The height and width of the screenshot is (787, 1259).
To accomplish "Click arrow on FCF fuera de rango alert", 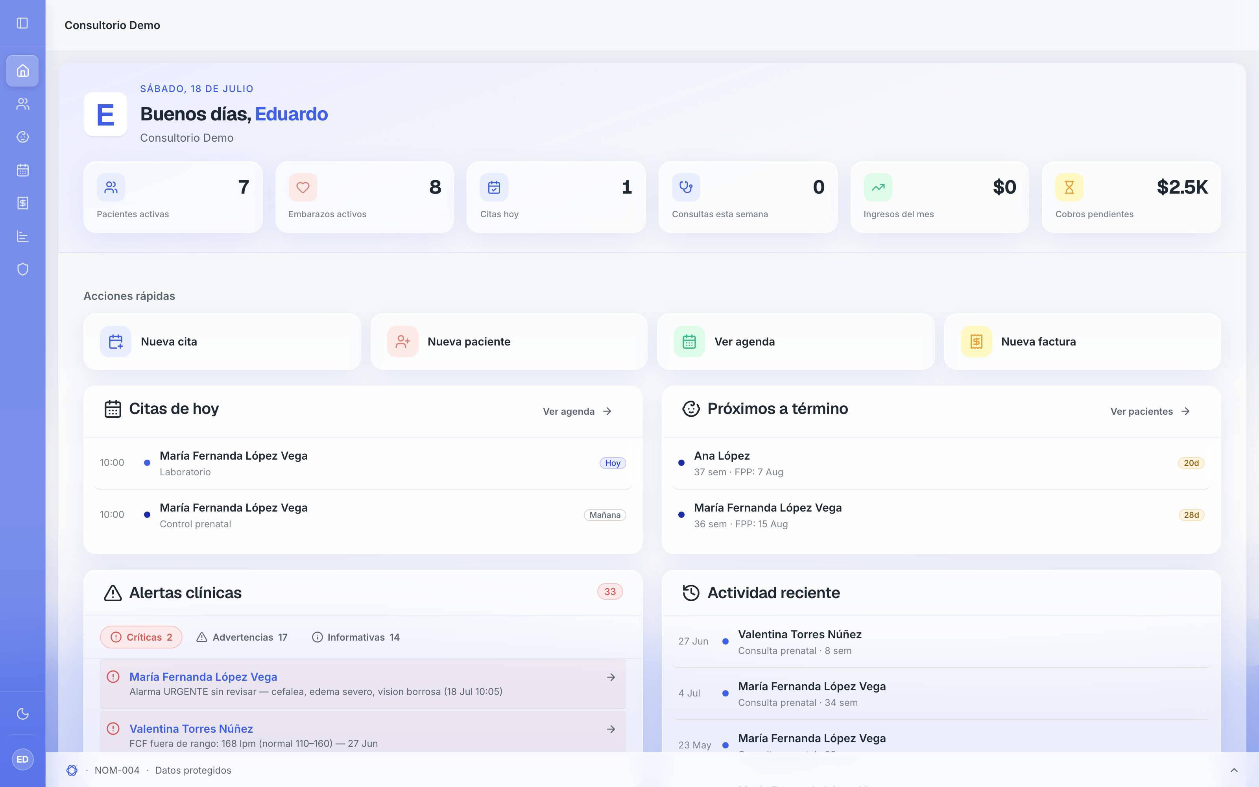I will pos(611,729).
